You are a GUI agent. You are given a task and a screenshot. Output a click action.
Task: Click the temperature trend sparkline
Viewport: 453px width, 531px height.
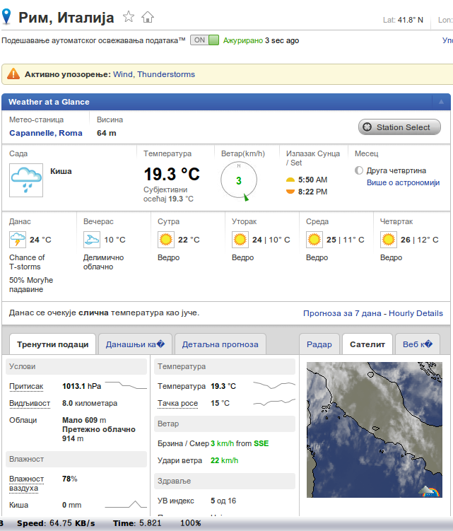(274, 385)
